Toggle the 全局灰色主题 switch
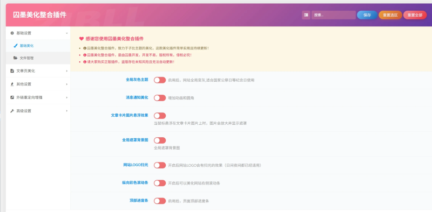Screen dimensions: 432x212 click(x=160, y=80)
